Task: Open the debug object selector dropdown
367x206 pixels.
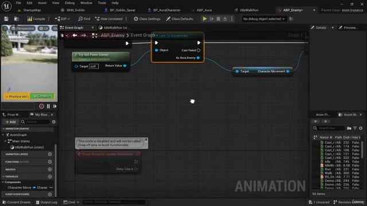Action: click(x=264, y=19)
